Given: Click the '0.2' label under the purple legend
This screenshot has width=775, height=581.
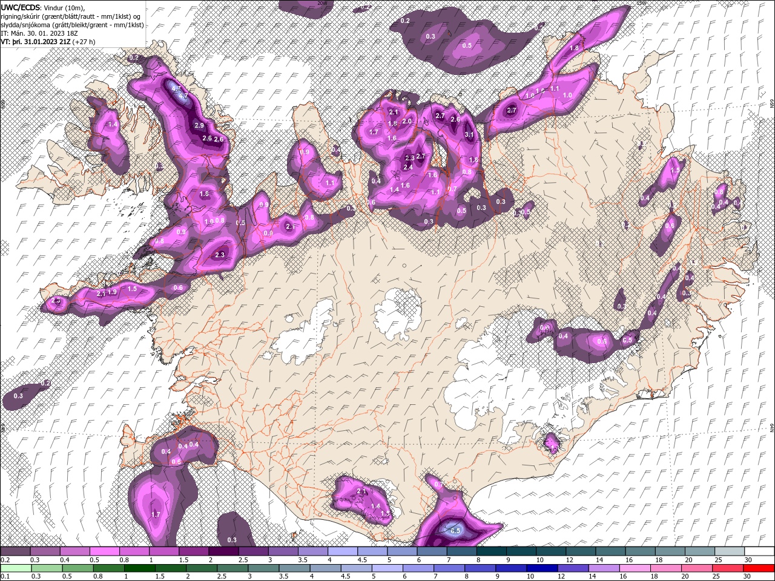Looking at the screenshot, I should 5,560.
